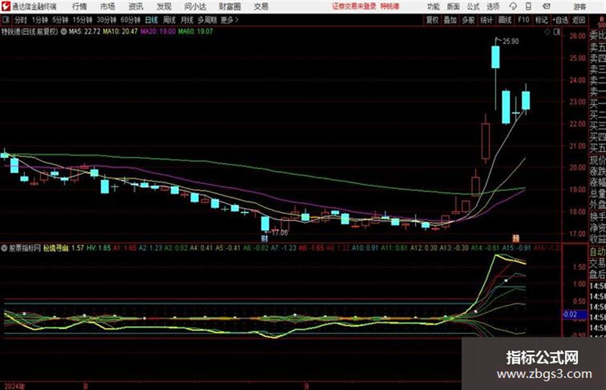Click the orange marker icon near chart bottom right

pos(516,238)
